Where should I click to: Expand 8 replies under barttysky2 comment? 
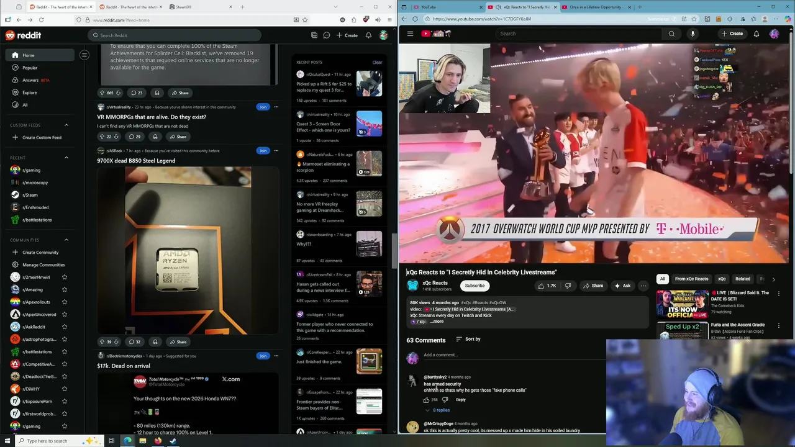[x=438, y=410]
